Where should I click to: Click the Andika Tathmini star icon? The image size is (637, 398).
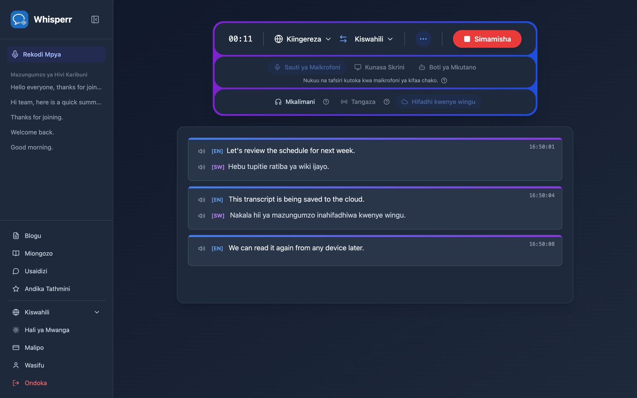pyautogui.click(x=16, y=289)
